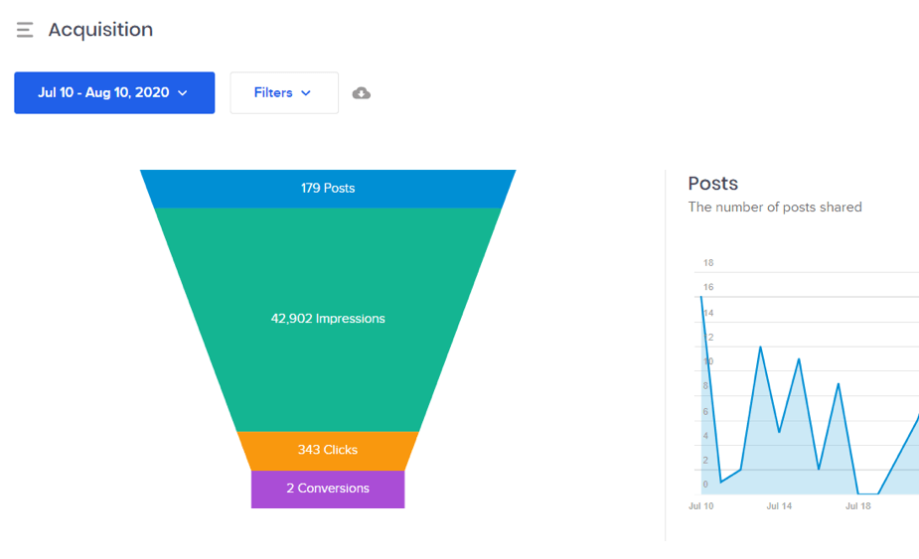Open the hamburger navigation menu
Viewport: 919px width, 559px height.
pos(25,30)
